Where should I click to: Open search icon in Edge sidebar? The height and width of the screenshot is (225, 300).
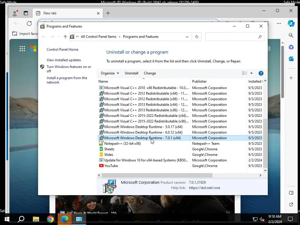[291, 35]
